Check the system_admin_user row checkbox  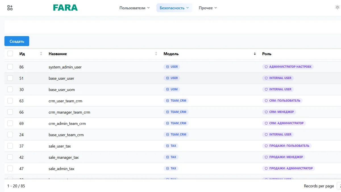click(x=10, y=67)
